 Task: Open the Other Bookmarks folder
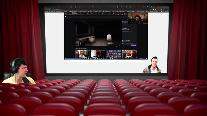(x=165, y=11)
